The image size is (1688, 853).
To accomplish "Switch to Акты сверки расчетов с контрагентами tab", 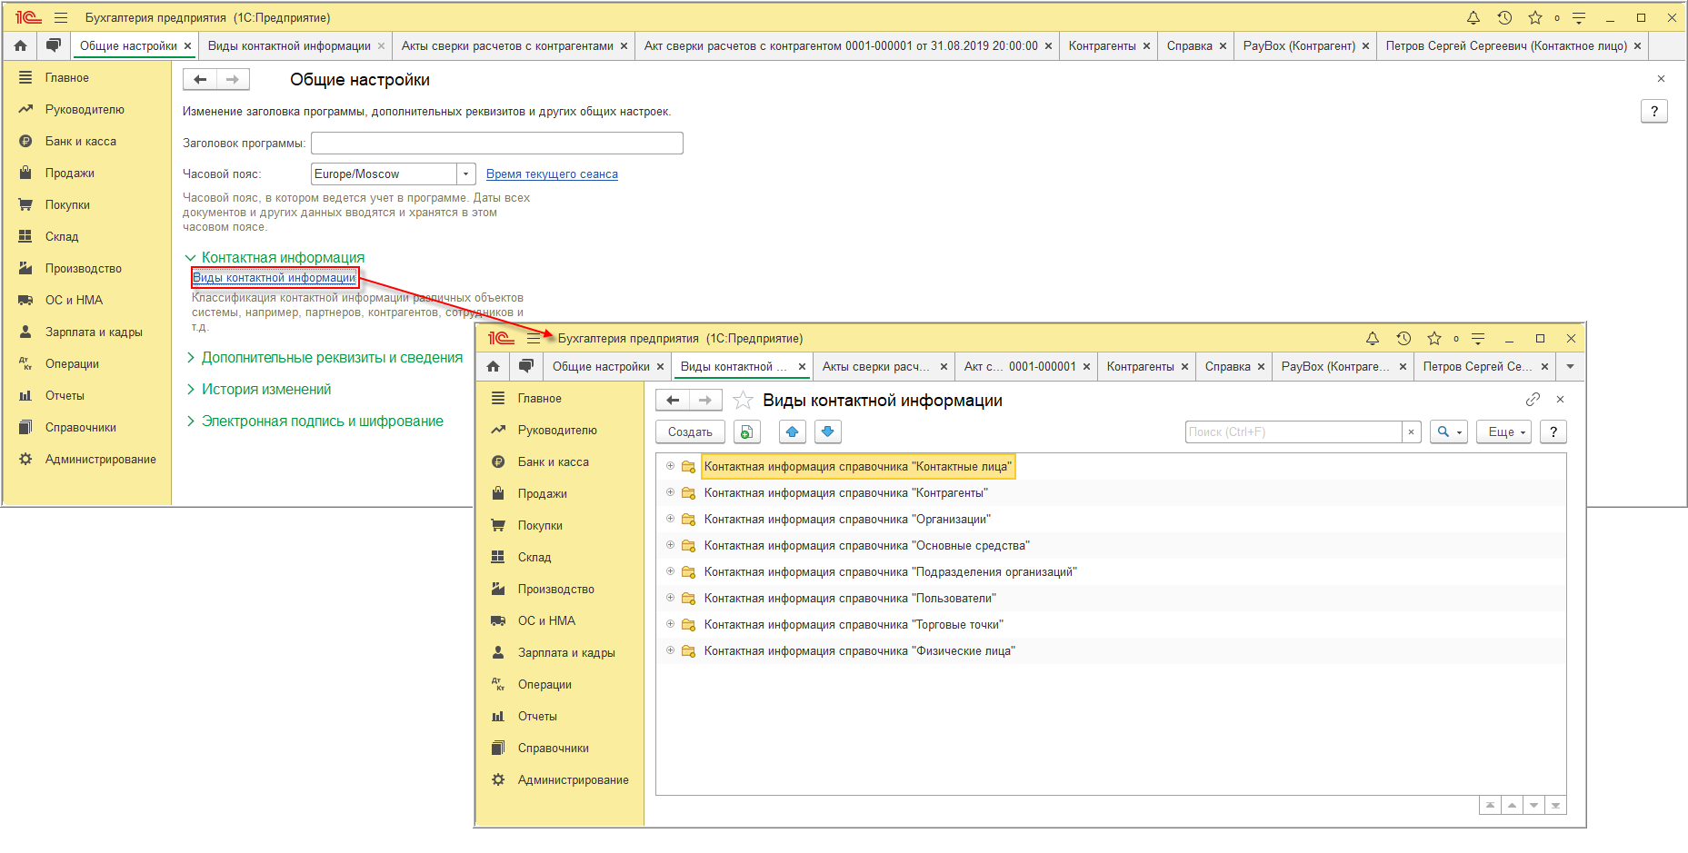I will click(507, 45).
